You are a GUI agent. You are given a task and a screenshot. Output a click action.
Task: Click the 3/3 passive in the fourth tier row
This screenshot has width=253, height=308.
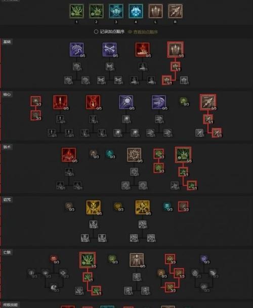point(183,206)
